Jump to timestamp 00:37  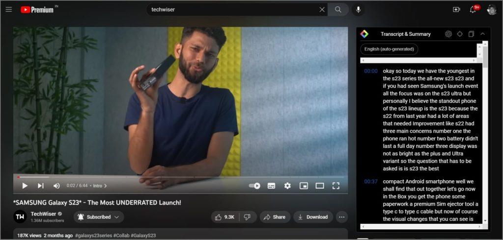tap(371, 181)
